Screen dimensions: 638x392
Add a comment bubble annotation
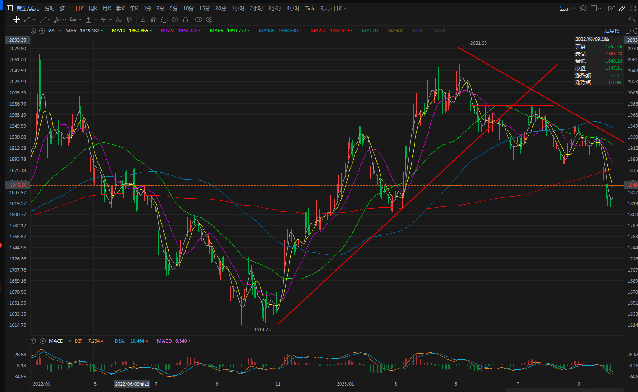[130, 20]
